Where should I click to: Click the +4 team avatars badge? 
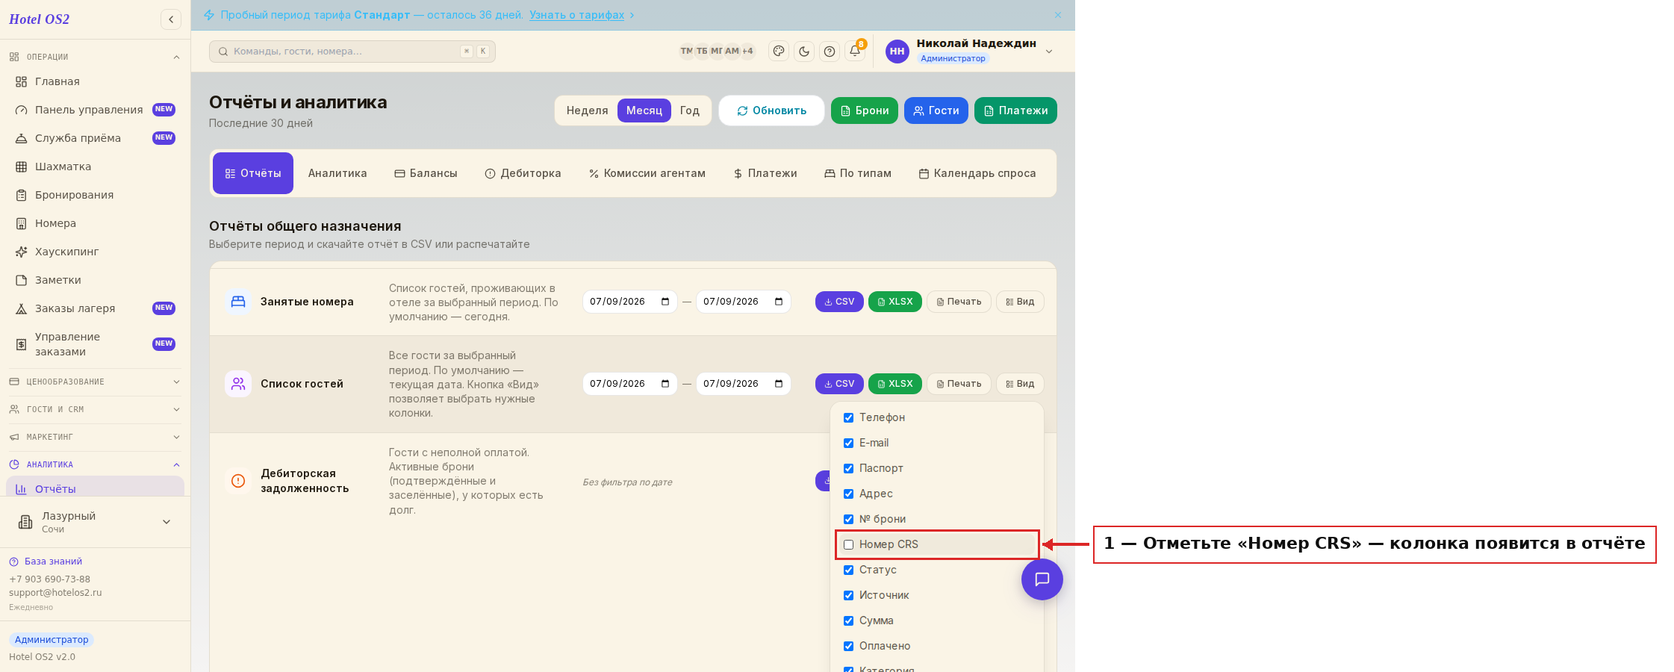pos(747,52)
